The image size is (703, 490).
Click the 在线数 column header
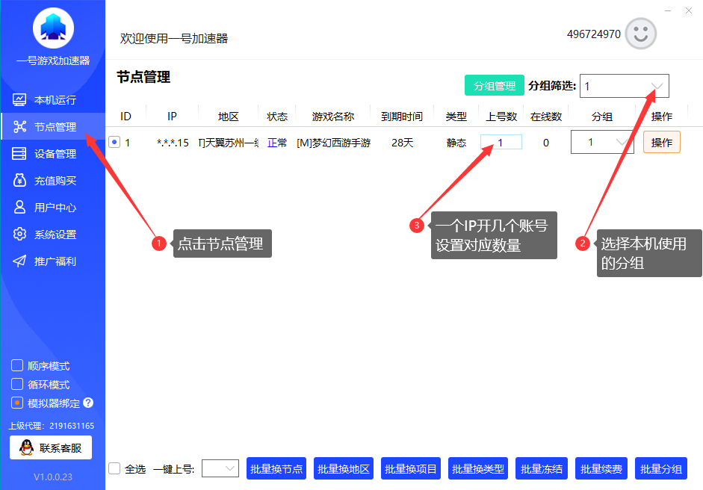pos(546,117)
